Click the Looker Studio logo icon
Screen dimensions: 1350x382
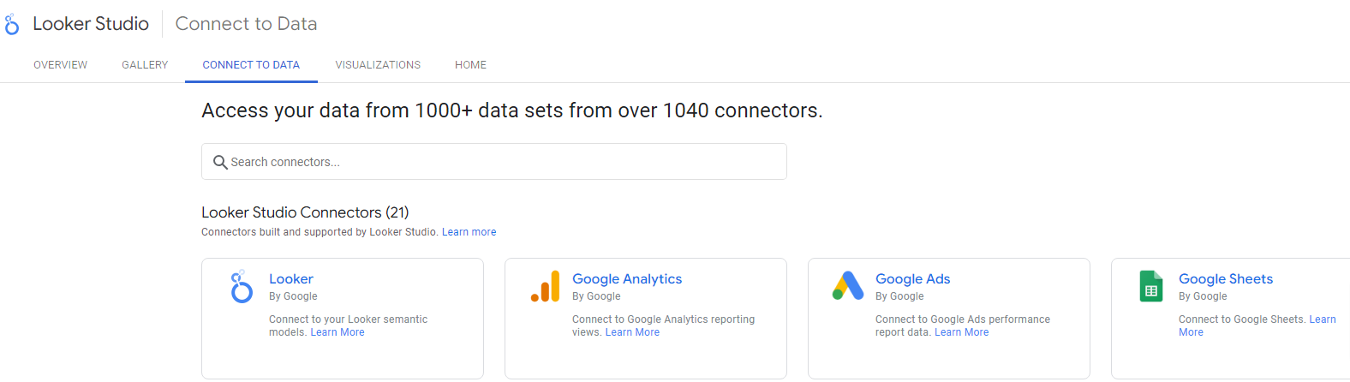point(12,25)
